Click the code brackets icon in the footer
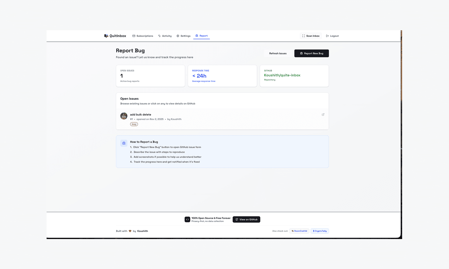 187,219
